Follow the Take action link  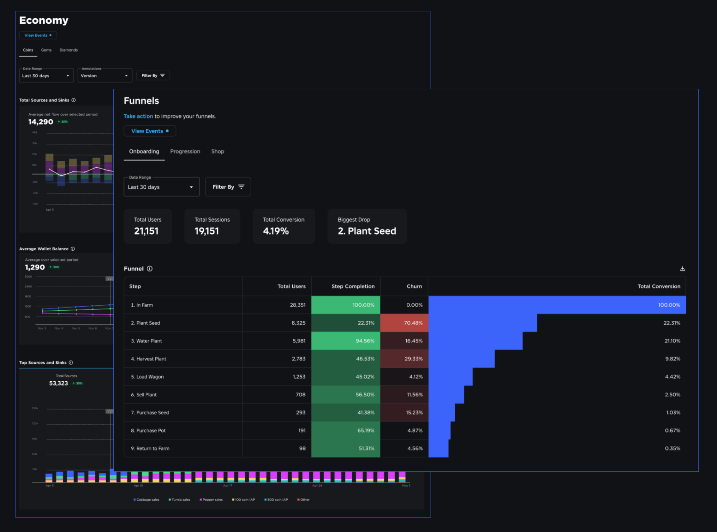pos(138,116)
